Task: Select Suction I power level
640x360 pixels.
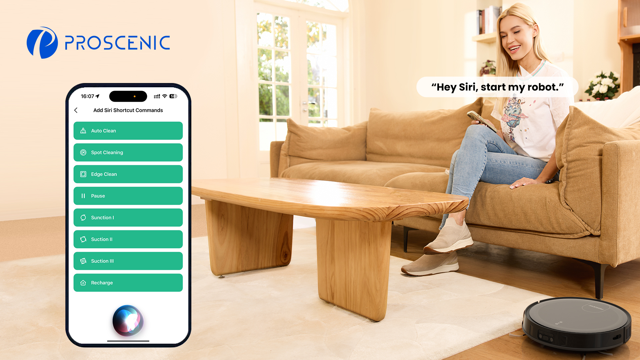Action: coord(128,218)
